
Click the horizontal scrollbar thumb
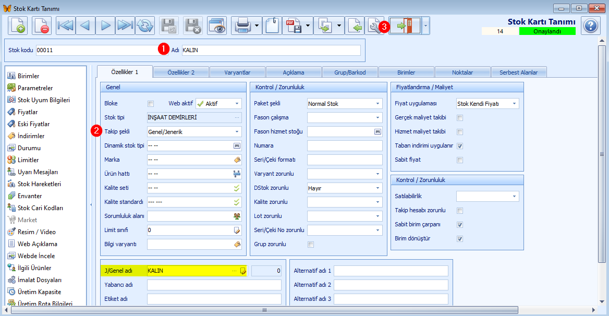click(264, 310)
